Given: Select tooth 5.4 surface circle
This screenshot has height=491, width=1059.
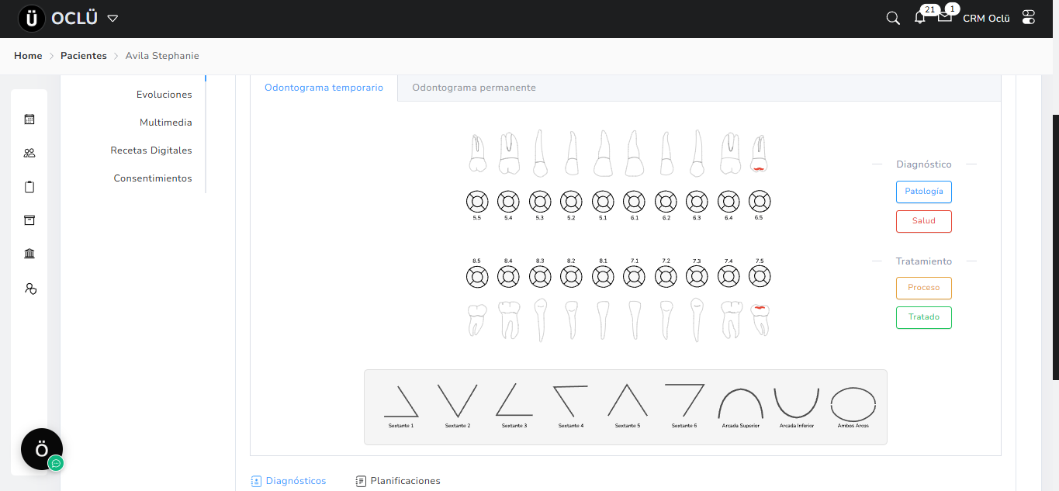Looking at the screenshot, I should (x=508, y=202).
